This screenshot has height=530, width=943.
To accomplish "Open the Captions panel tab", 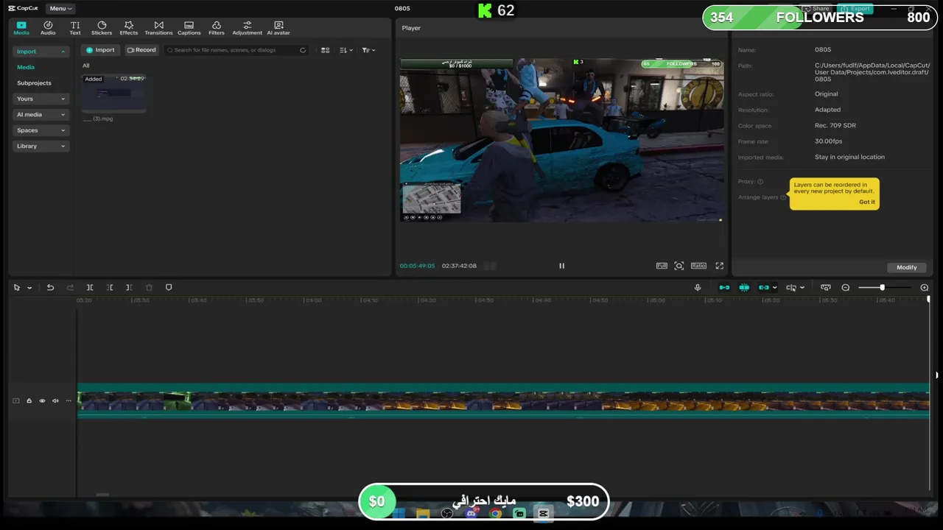I will 189,28.
